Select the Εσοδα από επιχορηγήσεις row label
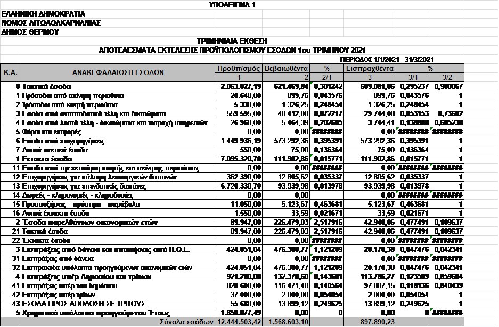The height and width of the screenshot is (327, 499). [x=59, y=141]
